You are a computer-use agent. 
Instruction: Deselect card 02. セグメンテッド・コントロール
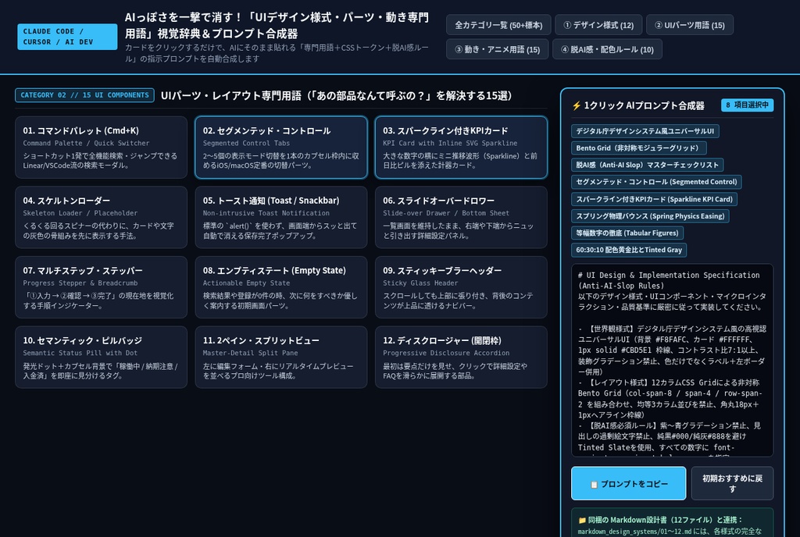click(x=281, y=148)
